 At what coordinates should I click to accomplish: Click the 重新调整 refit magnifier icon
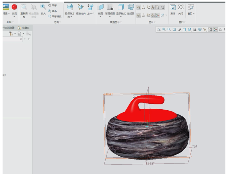point(24,7)
